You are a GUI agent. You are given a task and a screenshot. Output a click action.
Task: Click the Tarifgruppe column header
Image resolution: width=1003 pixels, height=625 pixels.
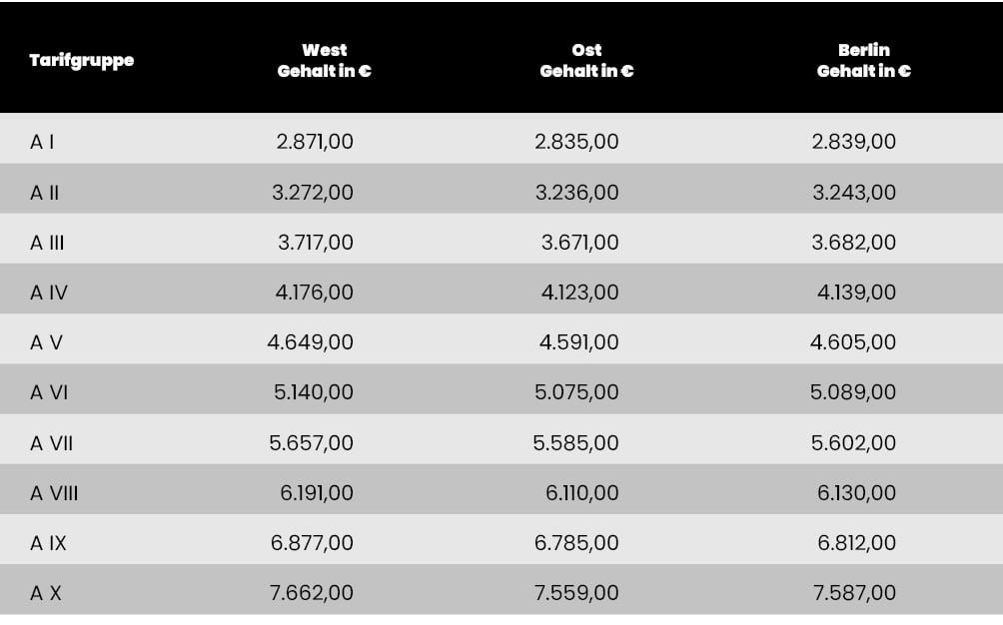82,61
